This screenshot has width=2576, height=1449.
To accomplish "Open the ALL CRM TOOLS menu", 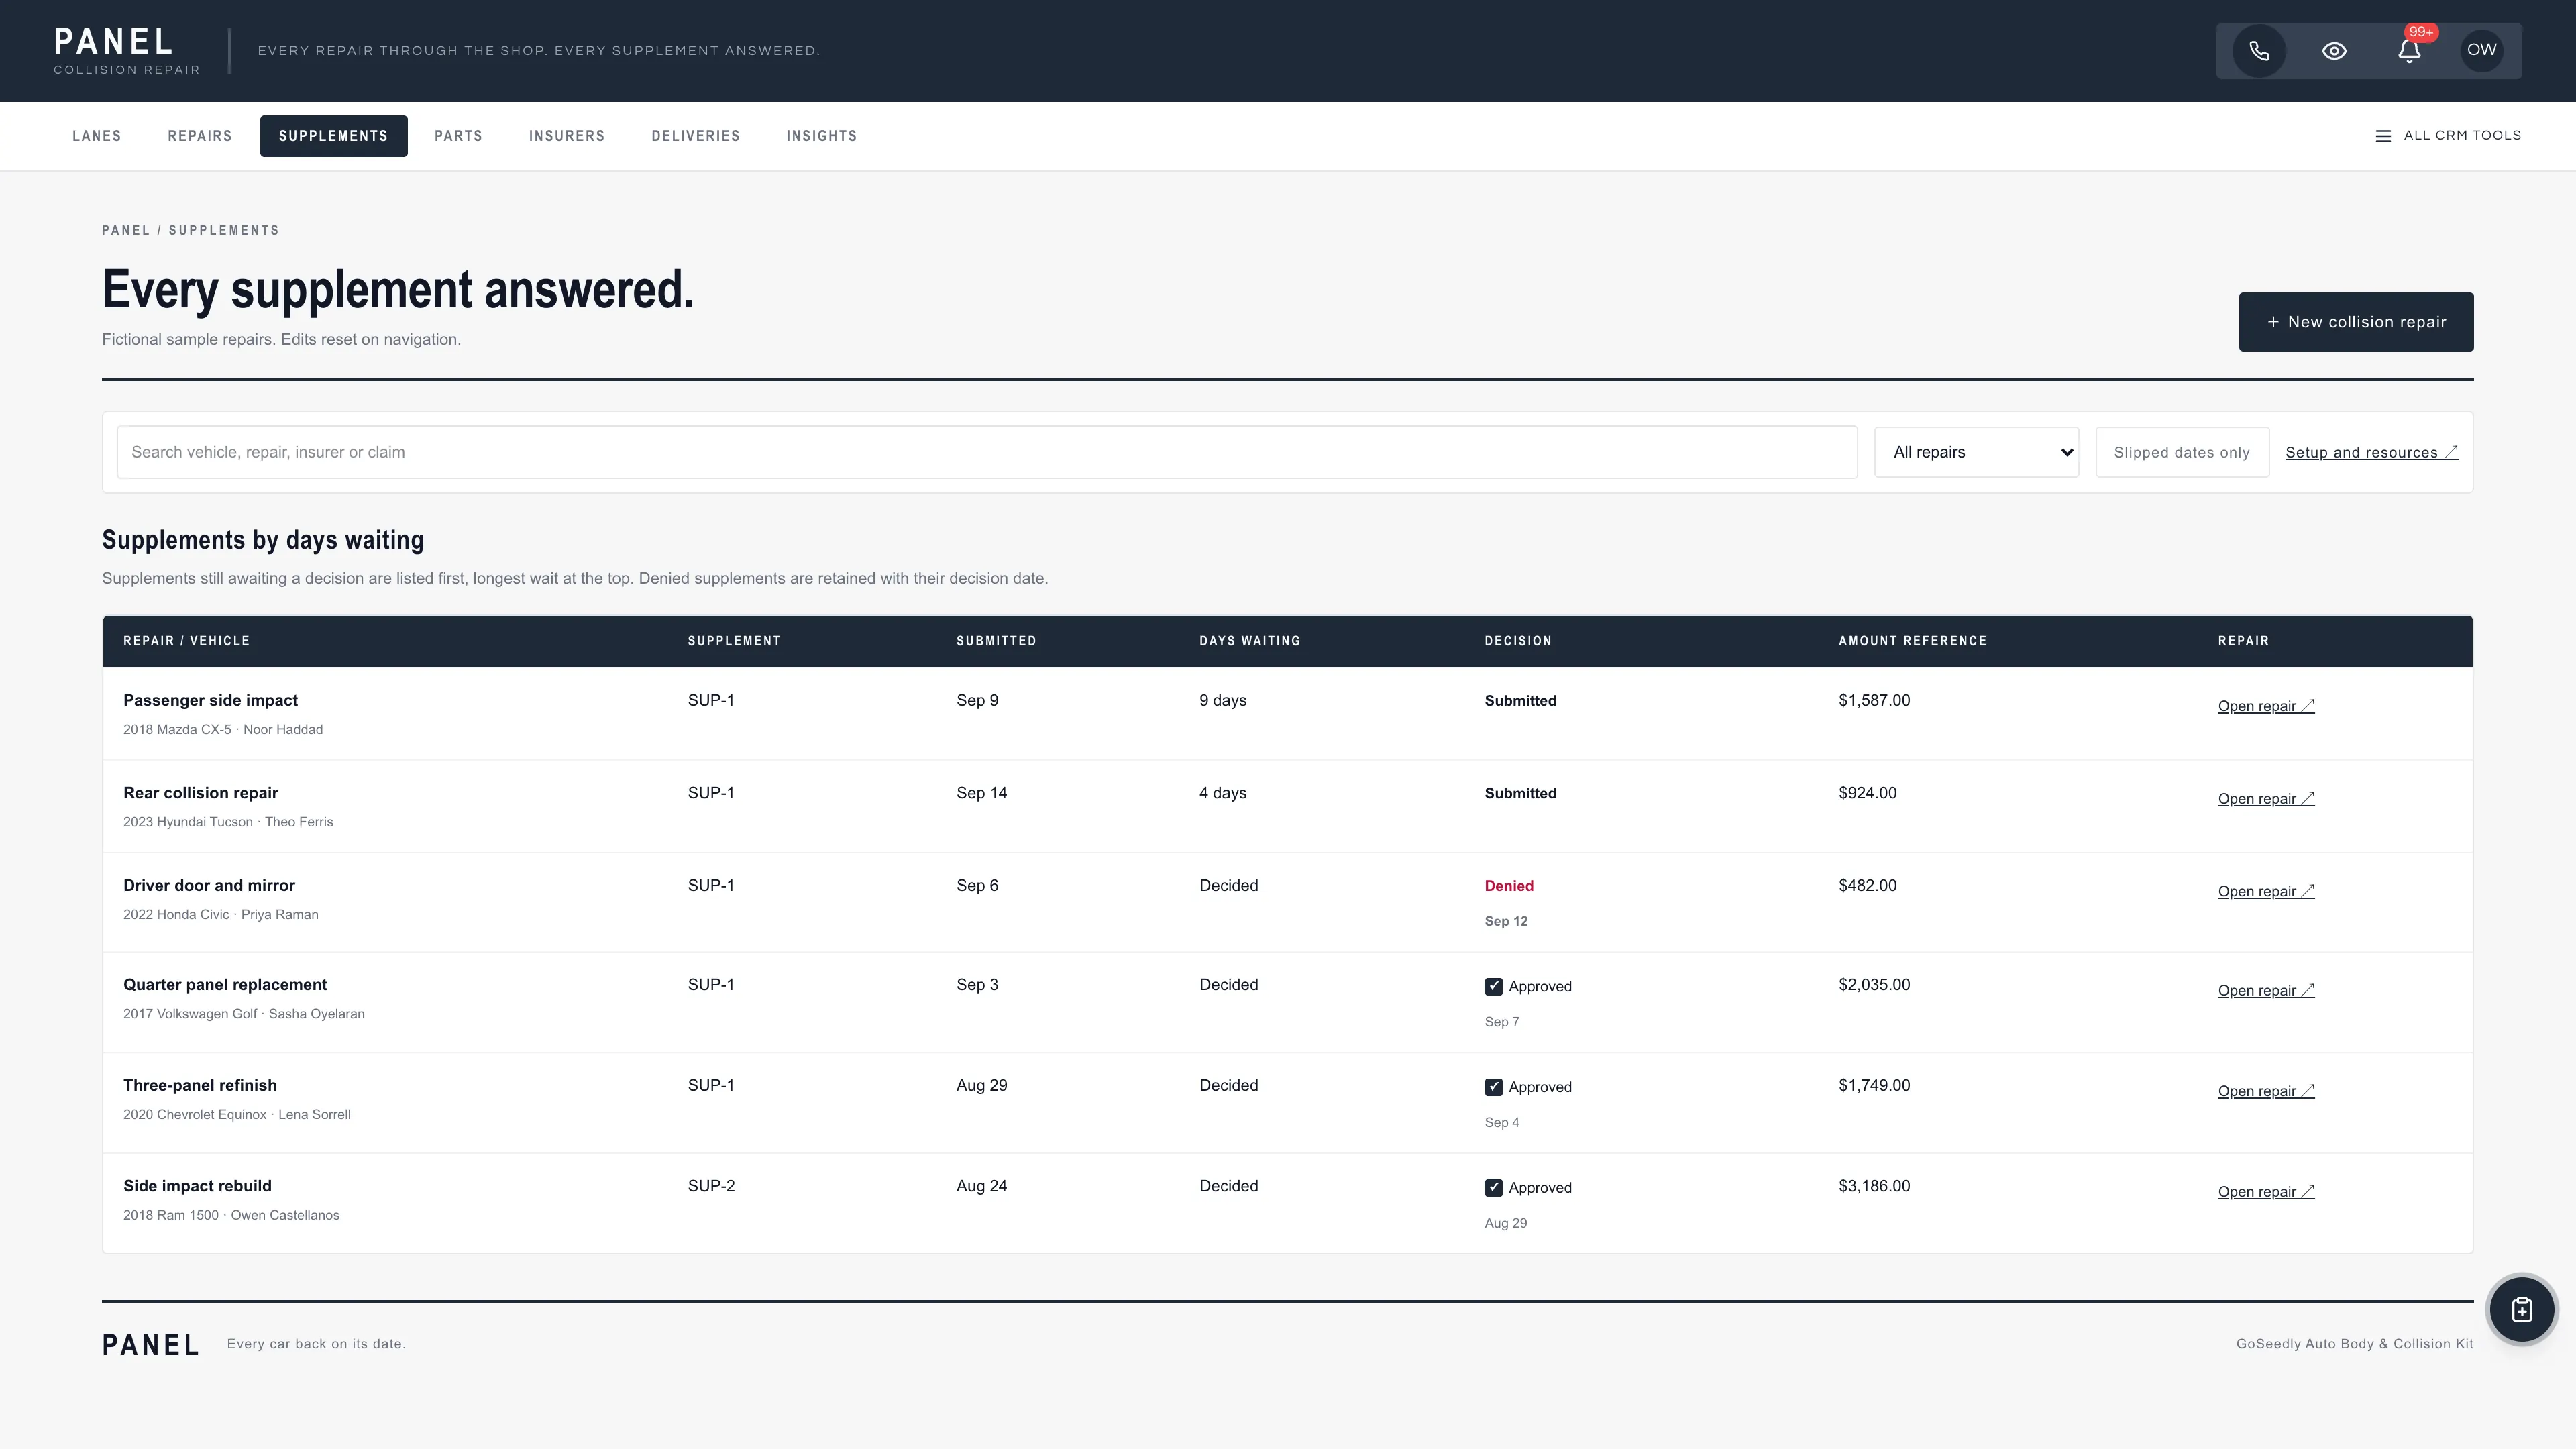I will 2448,136.
